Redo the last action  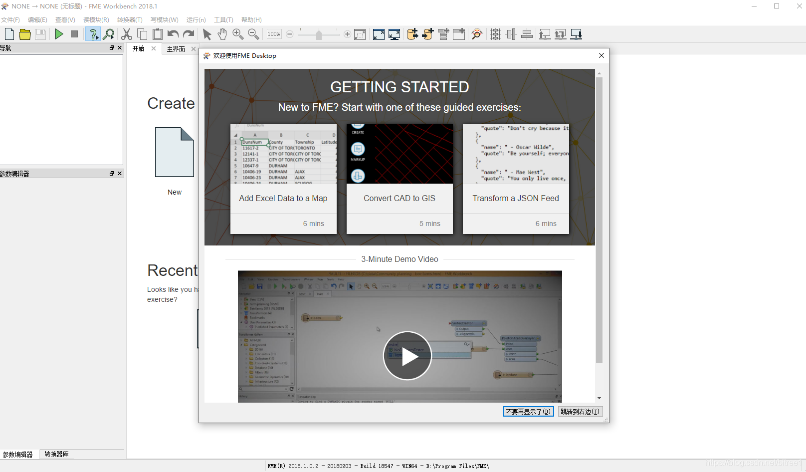189,34
